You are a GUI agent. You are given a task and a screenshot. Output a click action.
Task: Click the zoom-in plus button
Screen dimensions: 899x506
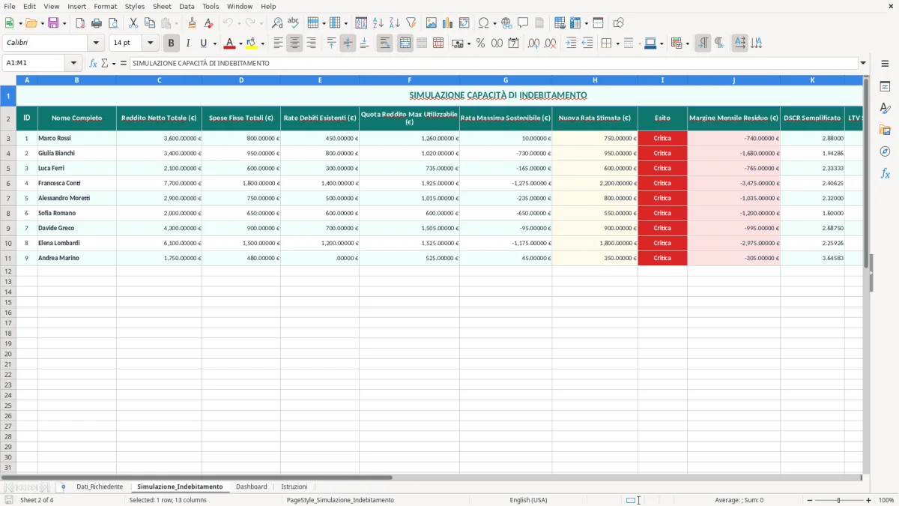pos(869,500)
